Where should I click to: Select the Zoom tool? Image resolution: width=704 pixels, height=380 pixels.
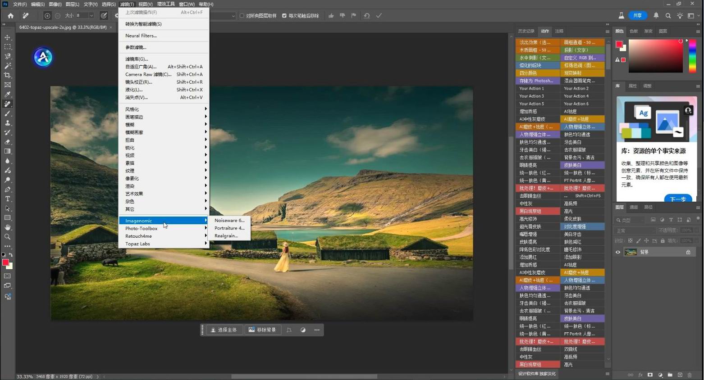[x=8, y=237]
